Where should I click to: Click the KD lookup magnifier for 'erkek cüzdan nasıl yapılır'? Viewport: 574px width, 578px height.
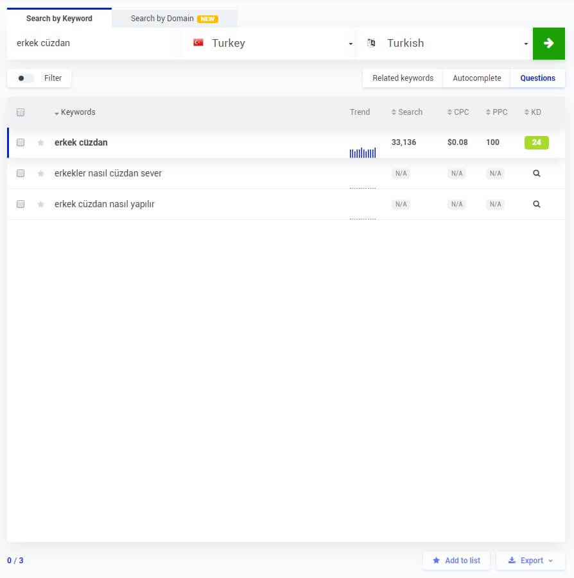coord(536,204)
